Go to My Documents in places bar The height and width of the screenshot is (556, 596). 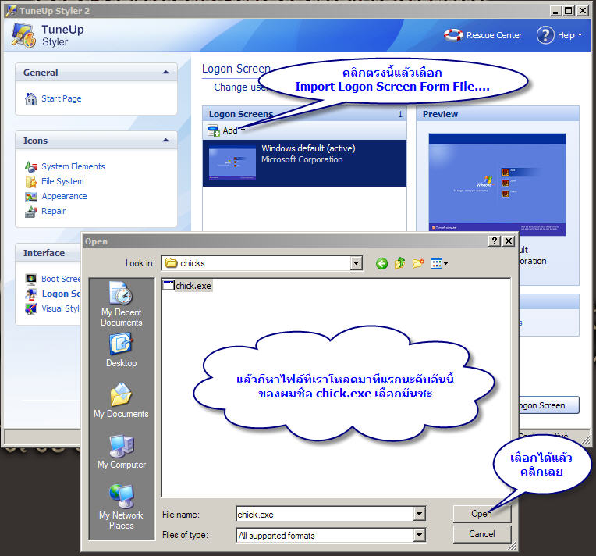point(121,401)
